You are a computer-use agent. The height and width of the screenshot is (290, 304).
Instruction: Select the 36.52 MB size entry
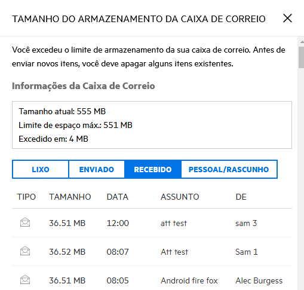pyautogui.click(x=67, y=252)
